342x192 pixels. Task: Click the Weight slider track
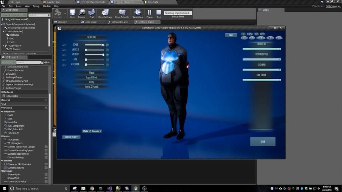pyautogui.click(x=95, y=55)
